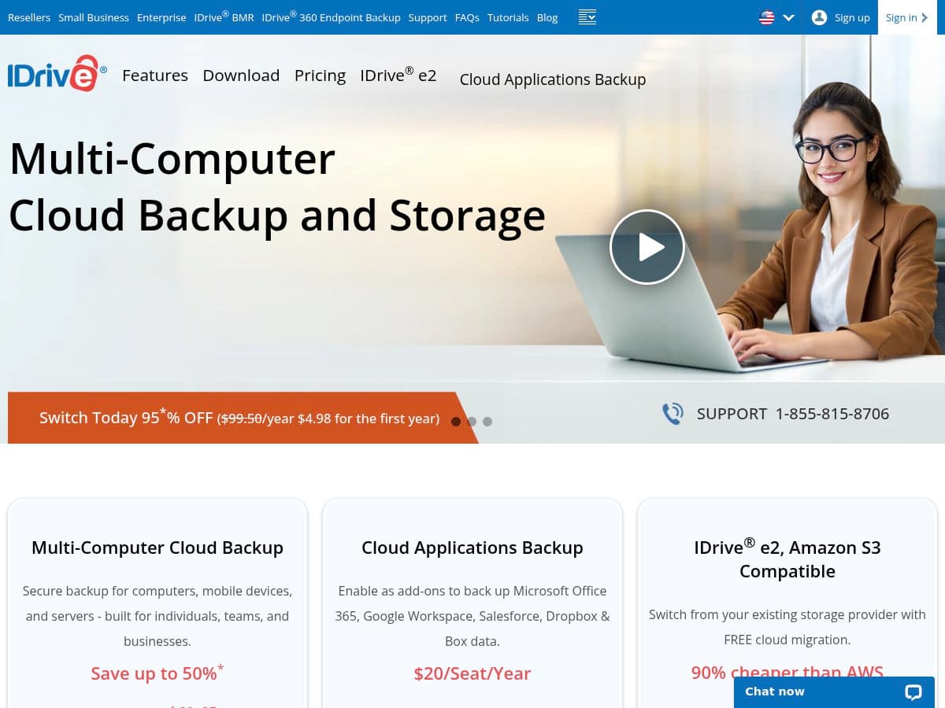Click the 90% cheaper than AWS text
Screen dimensions: 945x708
(x=787, y=673)
